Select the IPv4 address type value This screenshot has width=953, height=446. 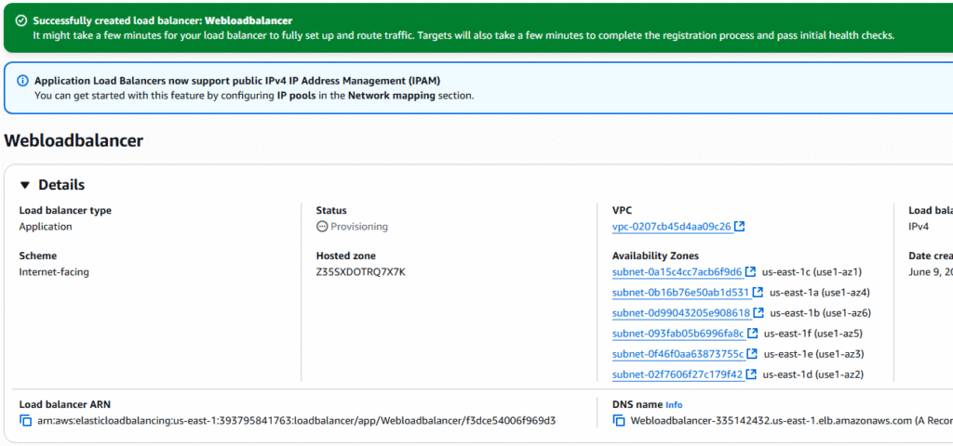tap(917, 227)
